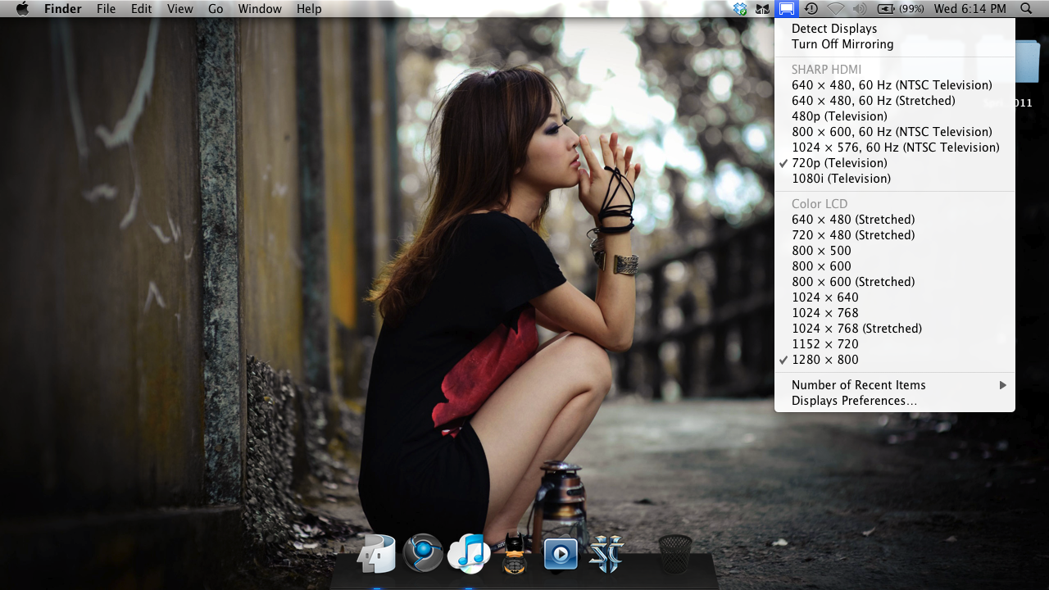
Task: Choose 1024 × 576, 60 Hz (NTSC Television)
Action: click(895, 147)
